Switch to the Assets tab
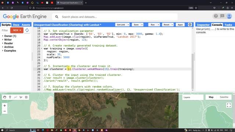 [x=26, y=25]
